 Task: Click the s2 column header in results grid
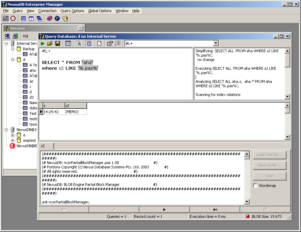76,106
